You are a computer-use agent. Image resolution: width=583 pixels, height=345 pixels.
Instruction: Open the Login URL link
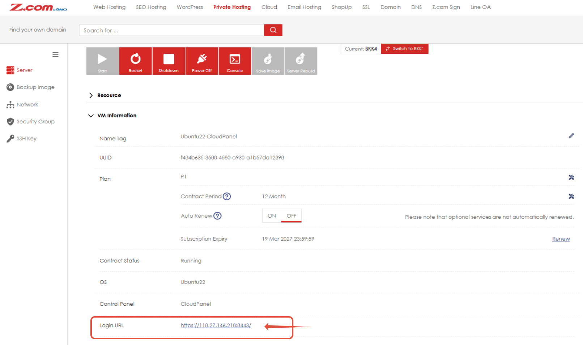pyautogui.click(x=216, y=326)
